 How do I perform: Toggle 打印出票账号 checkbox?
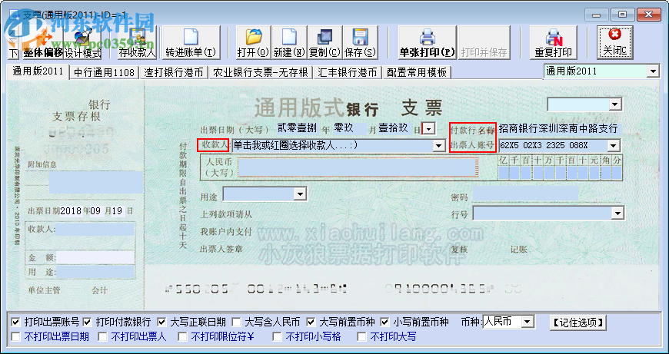tap(16, 322)
